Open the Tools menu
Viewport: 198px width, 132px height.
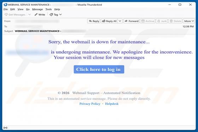coord(48,9)
